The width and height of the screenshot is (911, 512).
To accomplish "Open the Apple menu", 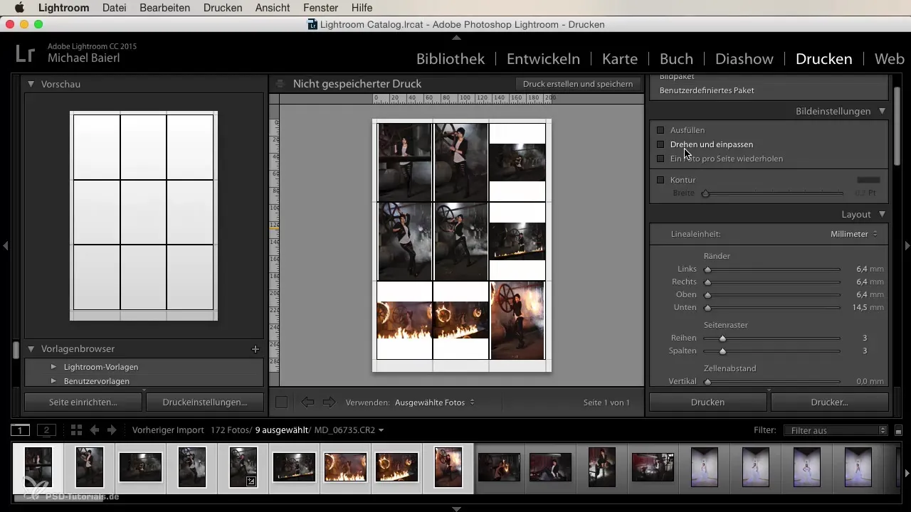I will (19, 8).
